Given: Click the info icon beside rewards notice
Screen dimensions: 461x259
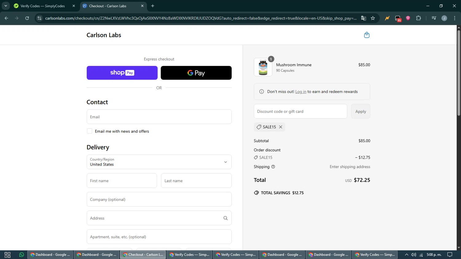Looking at the screenshot, I should [x=262, y=91].
